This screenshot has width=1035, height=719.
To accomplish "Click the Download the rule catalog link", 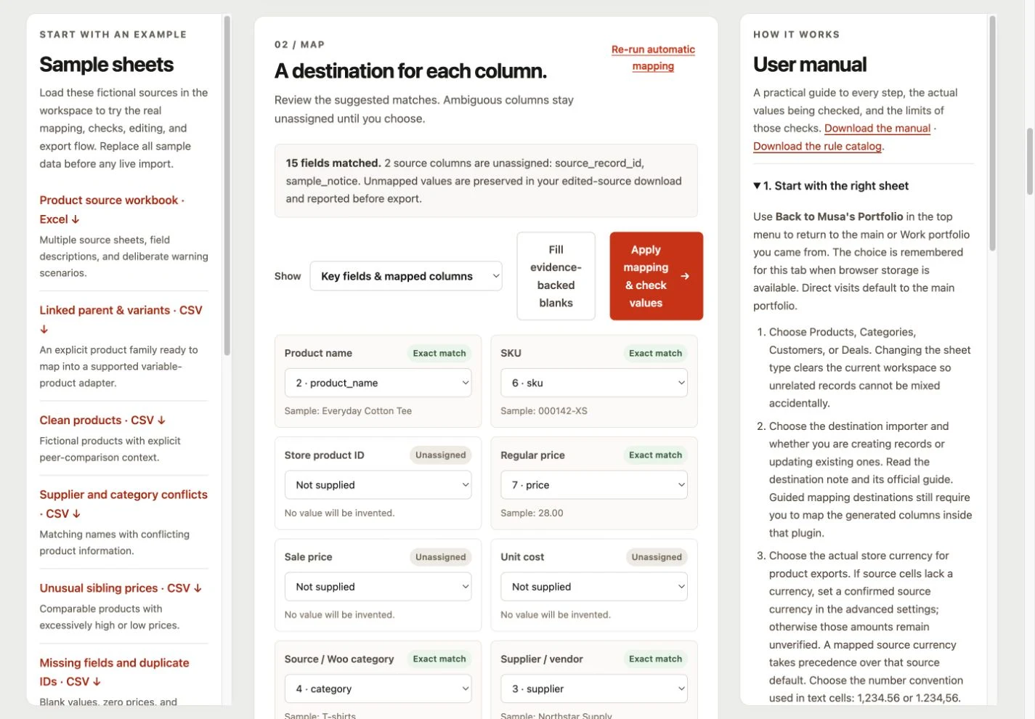I will pos(817,146).
